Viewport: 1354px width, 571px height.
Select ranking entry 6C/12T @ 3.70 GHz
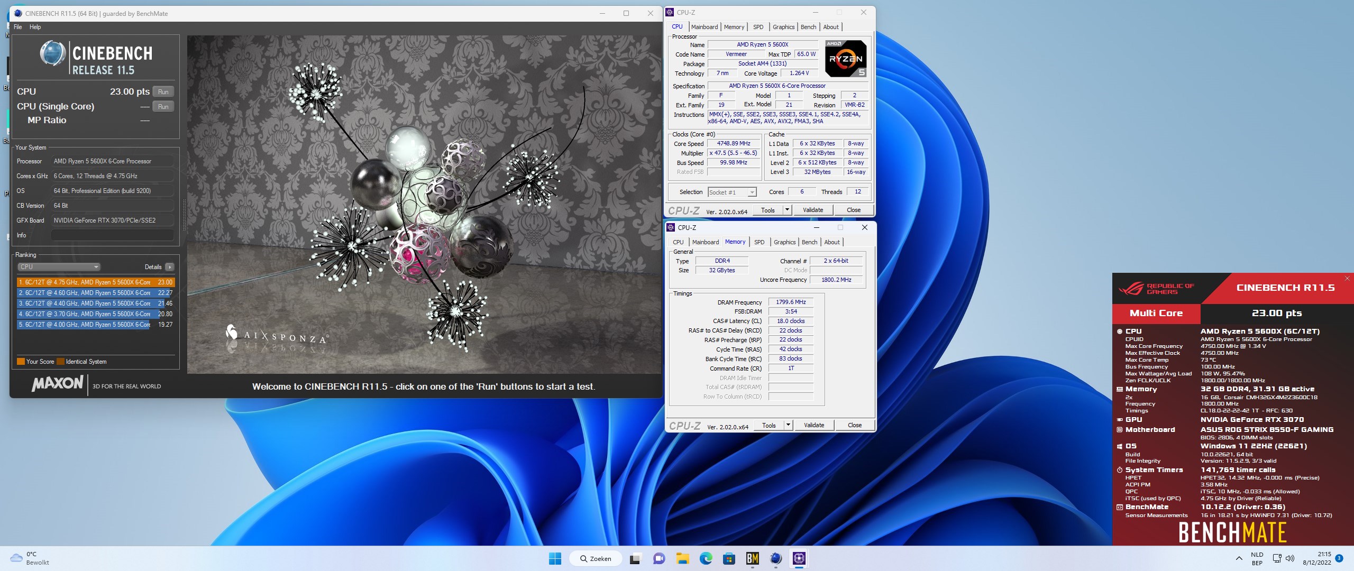[96, 314]
